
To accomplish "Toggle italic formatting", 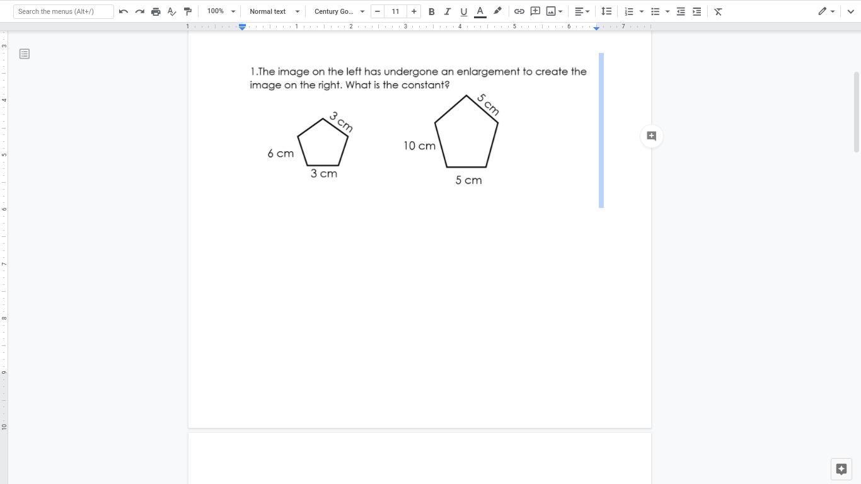I will point(448,11).
